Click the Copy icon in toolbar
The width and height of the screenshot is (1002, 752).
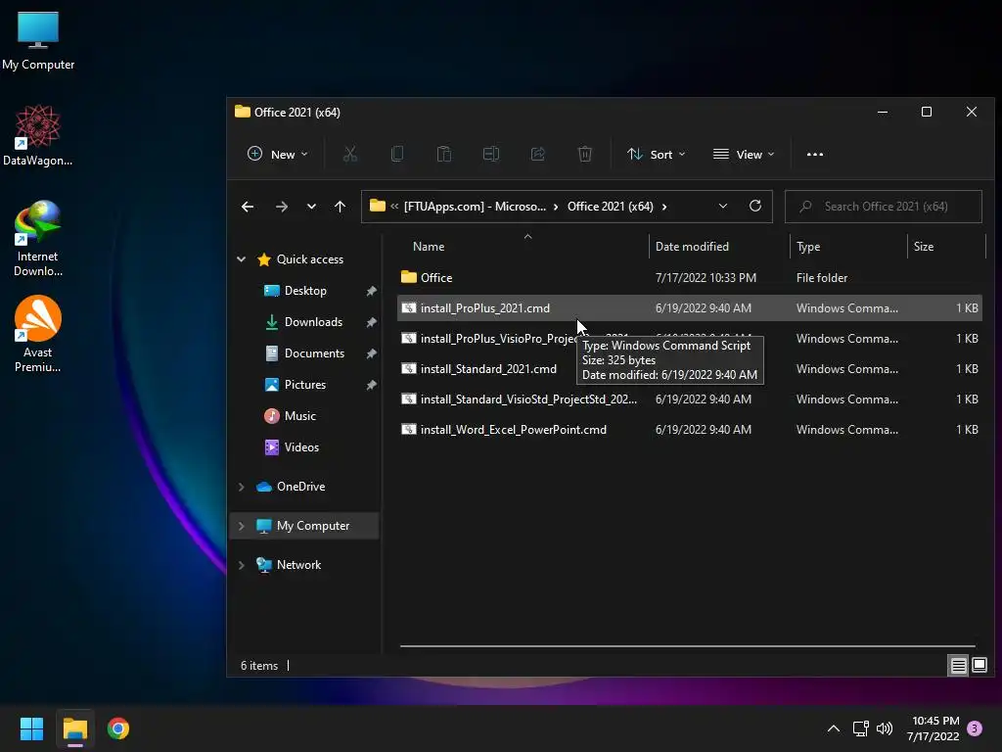(x=397, y=154)
